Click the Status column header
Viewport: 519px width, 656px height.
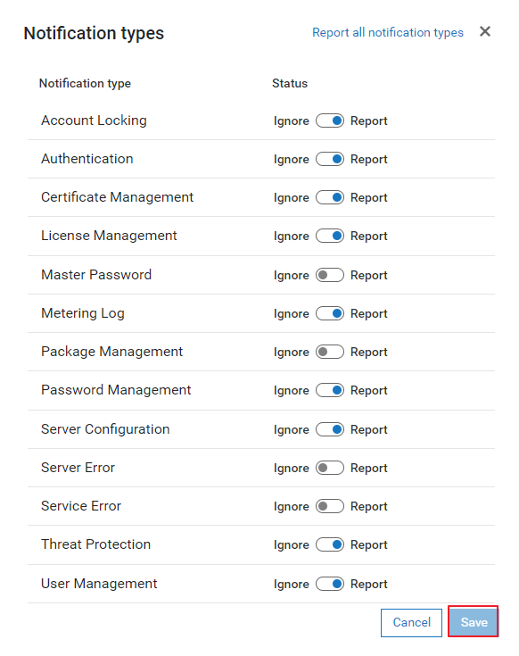click(290, 83)
